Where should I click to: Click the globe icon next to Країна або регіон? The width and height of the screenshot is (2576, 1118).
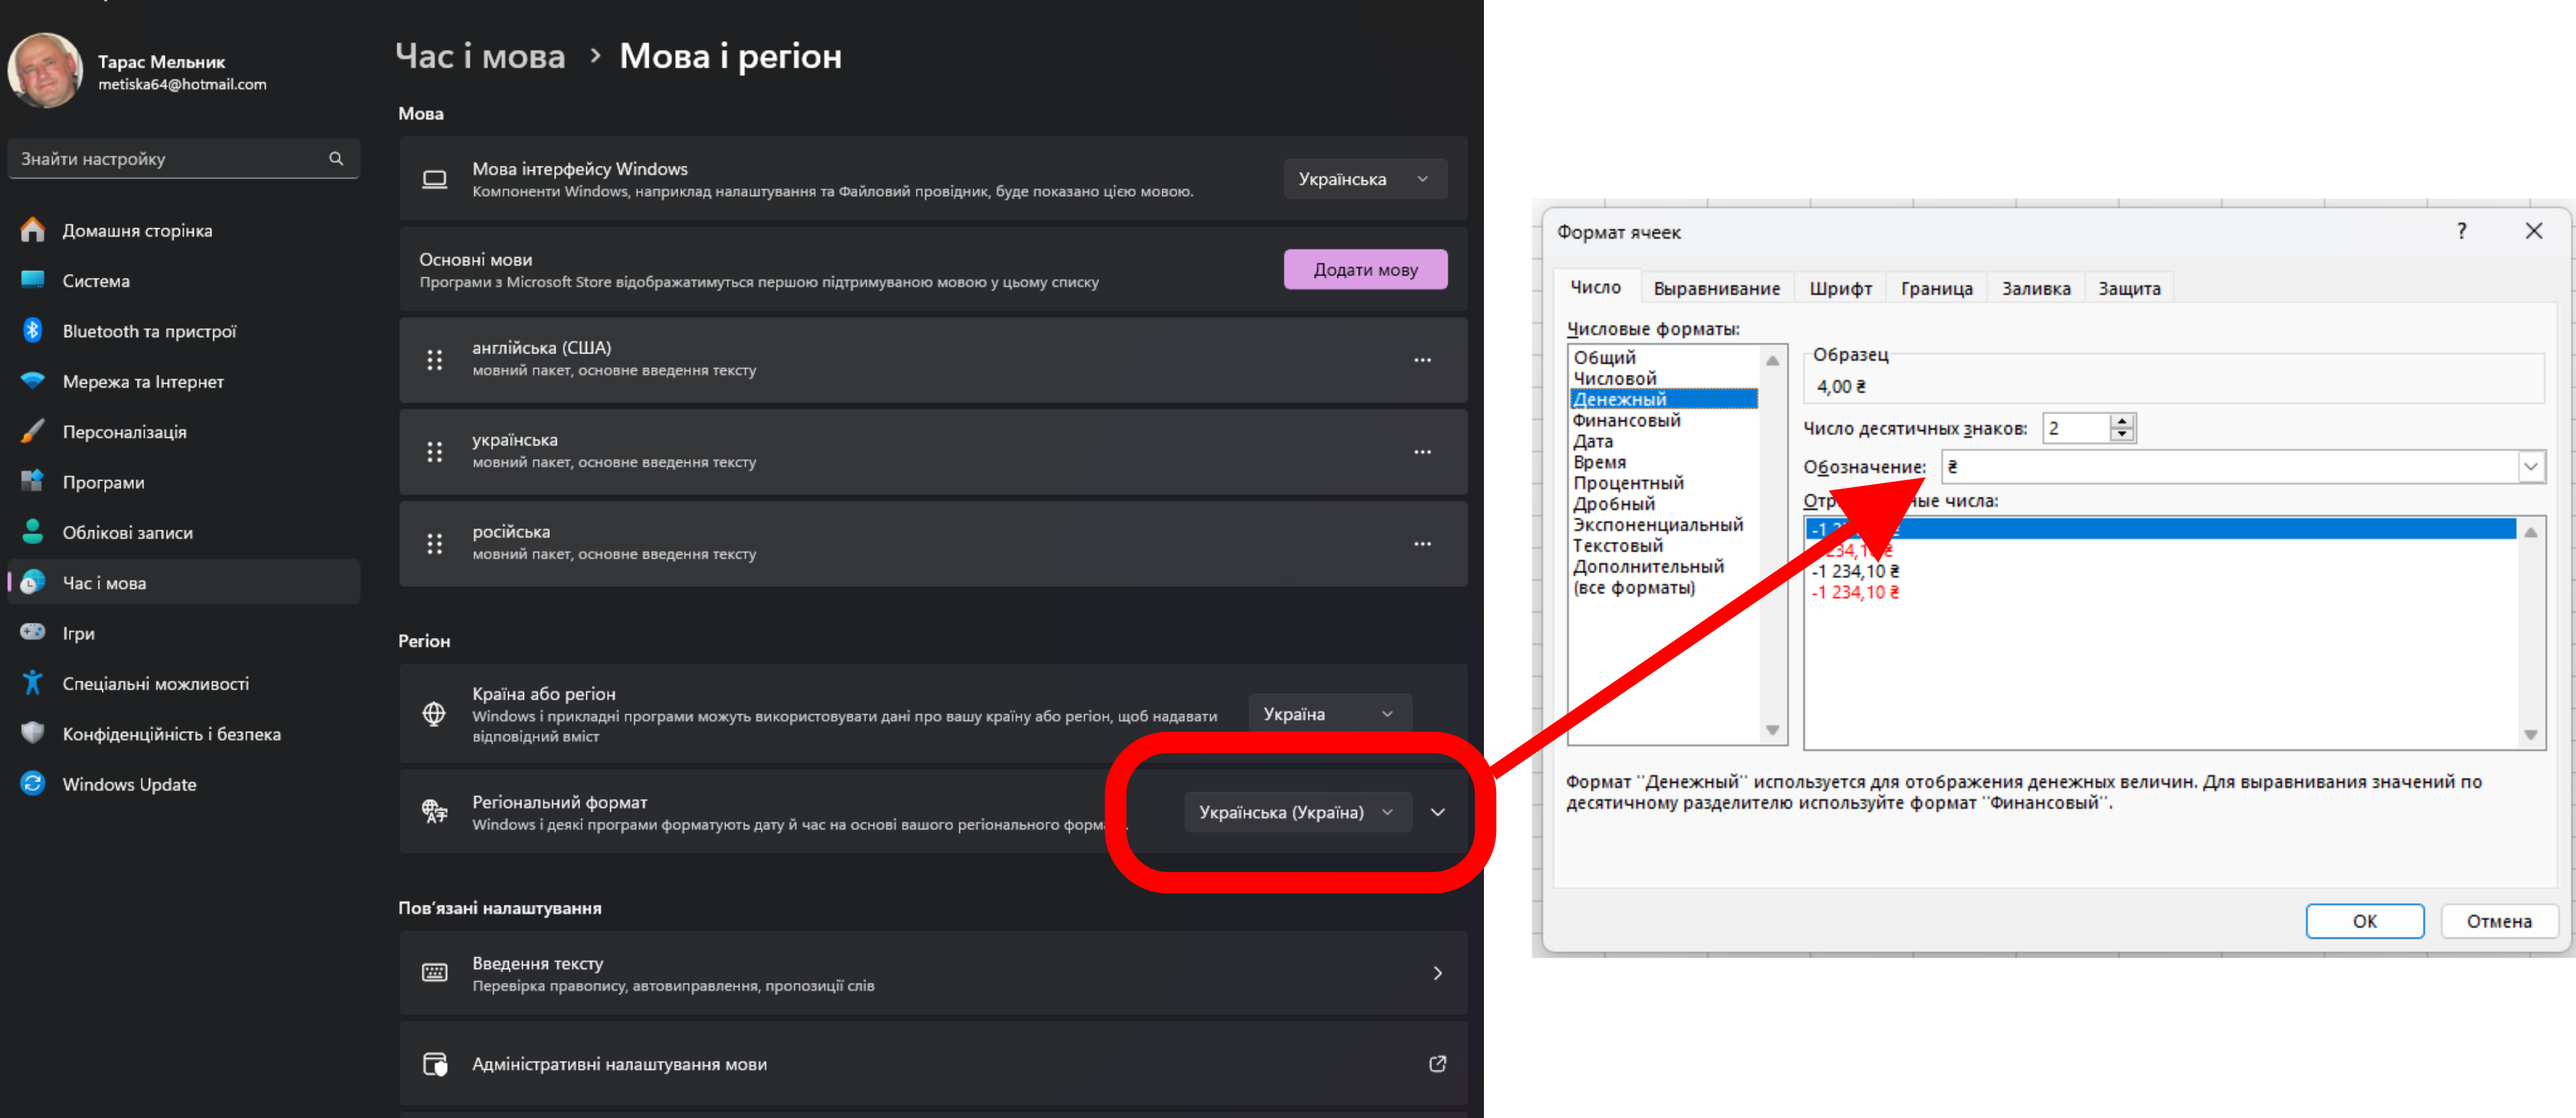[x=434, y=714]
